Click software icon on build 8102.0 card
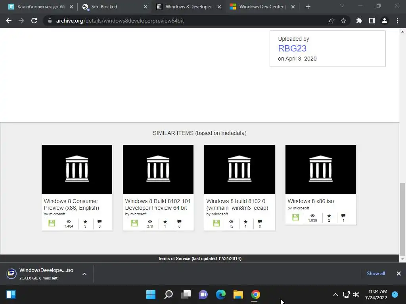406x304 pixels. [216, 223]
